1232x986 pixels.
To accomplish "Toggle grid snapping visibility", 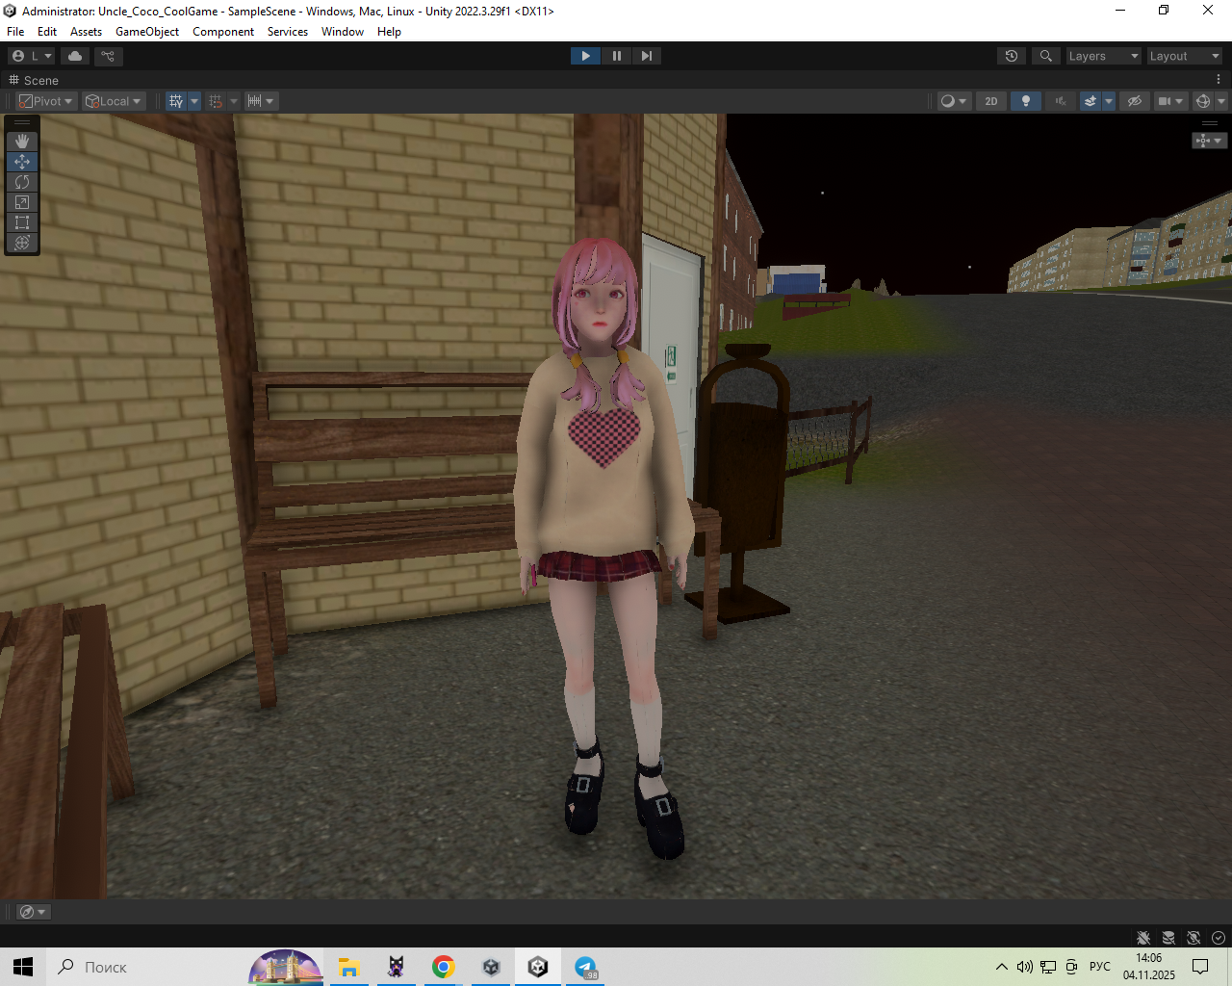I will click(175, 101).
